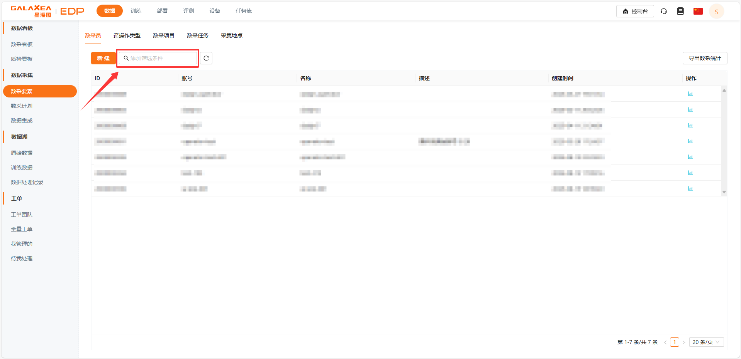Viewport: 741px width, 359px height.
Task: Open the documentation book icon in header
Action: [680, 11]
